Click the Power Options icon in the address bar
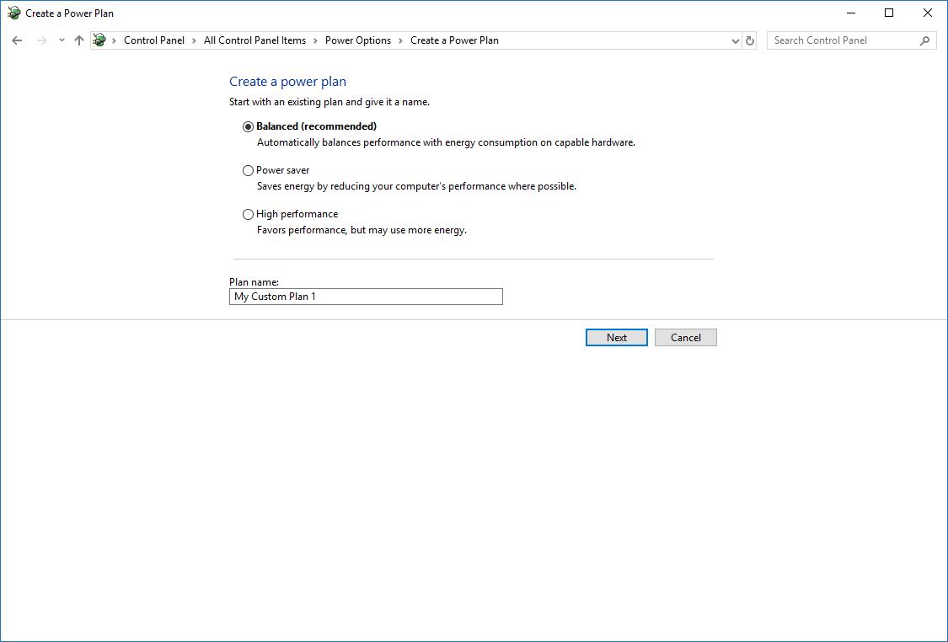The height and width of the screenshot is (642, 948). coord(99,40)
